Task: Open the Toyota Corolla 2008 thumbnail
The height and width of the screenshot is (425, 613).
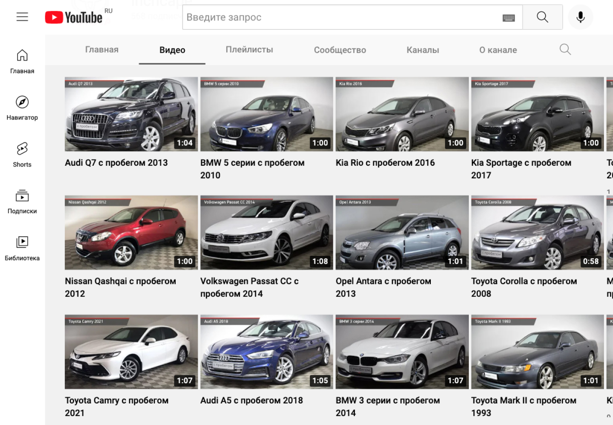Action: click(537, 233)
